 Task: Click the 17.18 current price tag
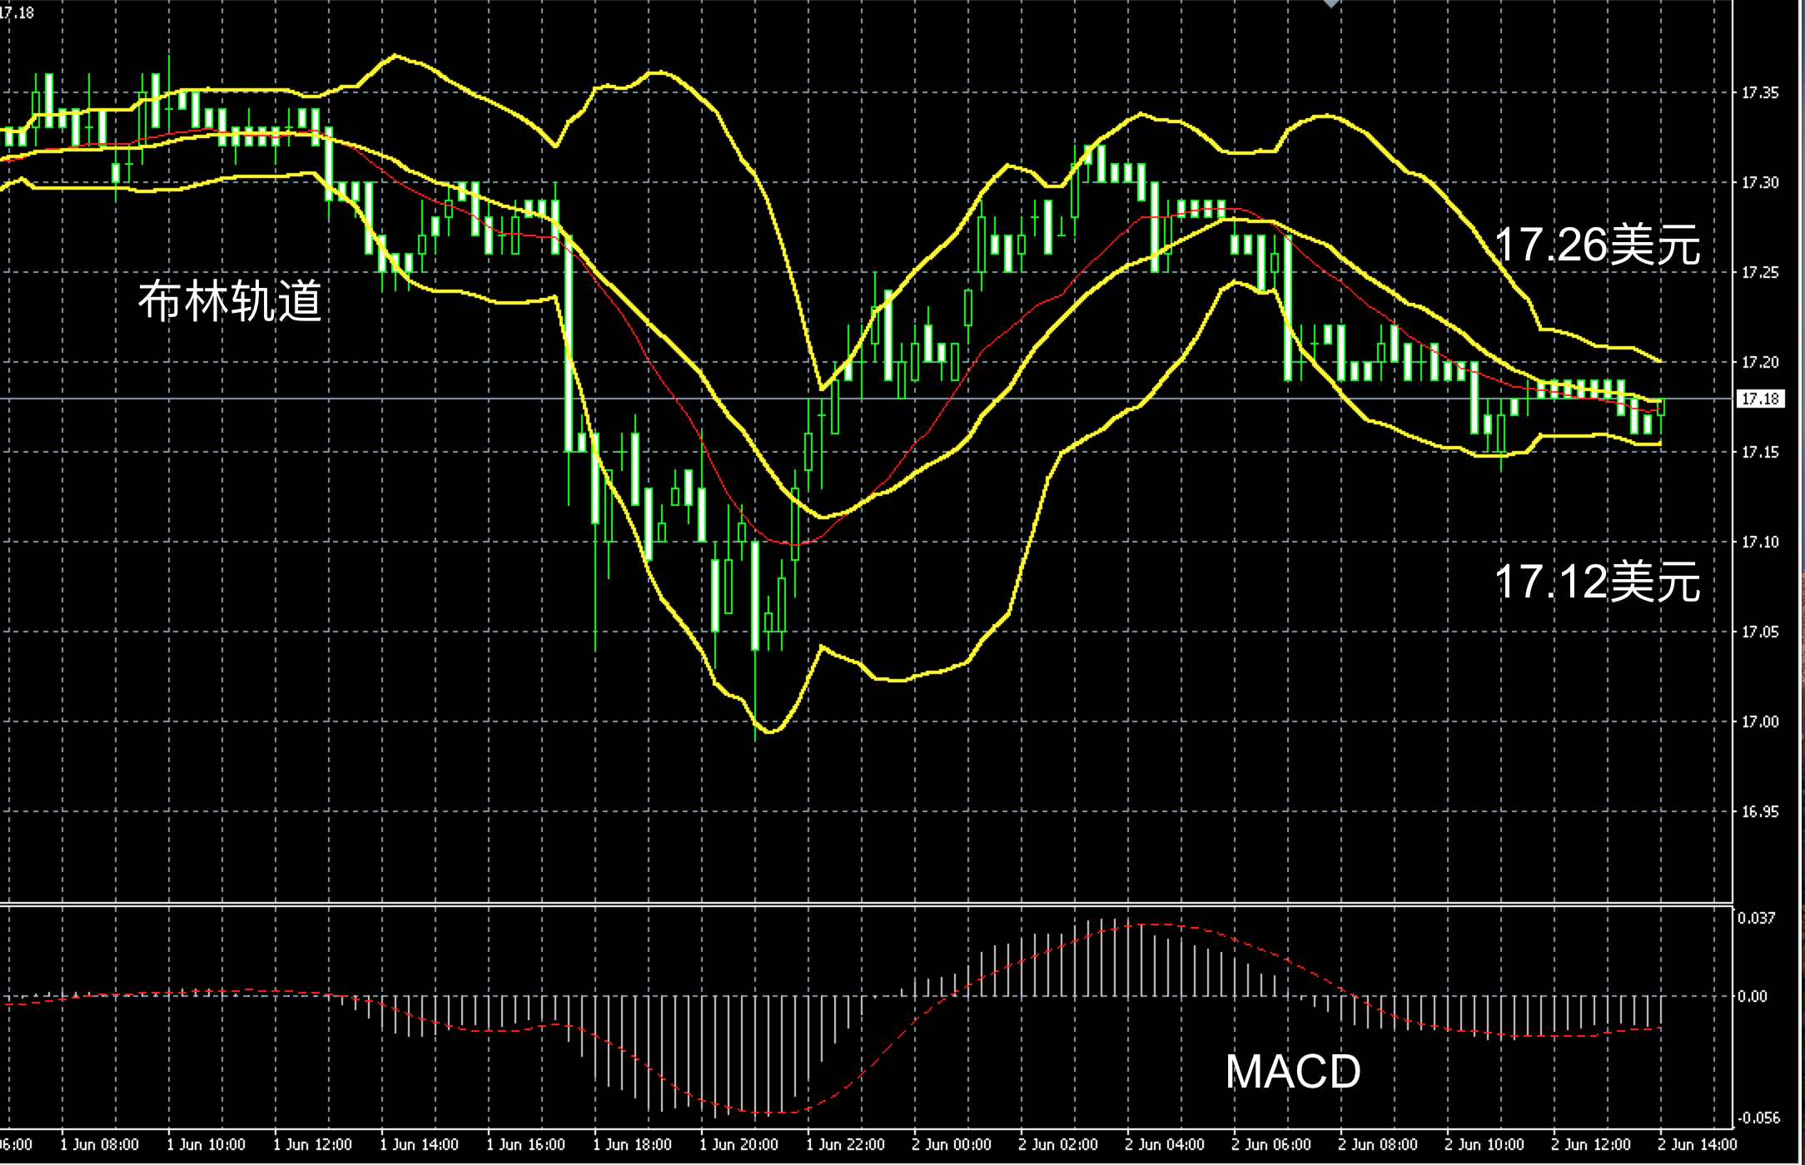click(1761, 399)
